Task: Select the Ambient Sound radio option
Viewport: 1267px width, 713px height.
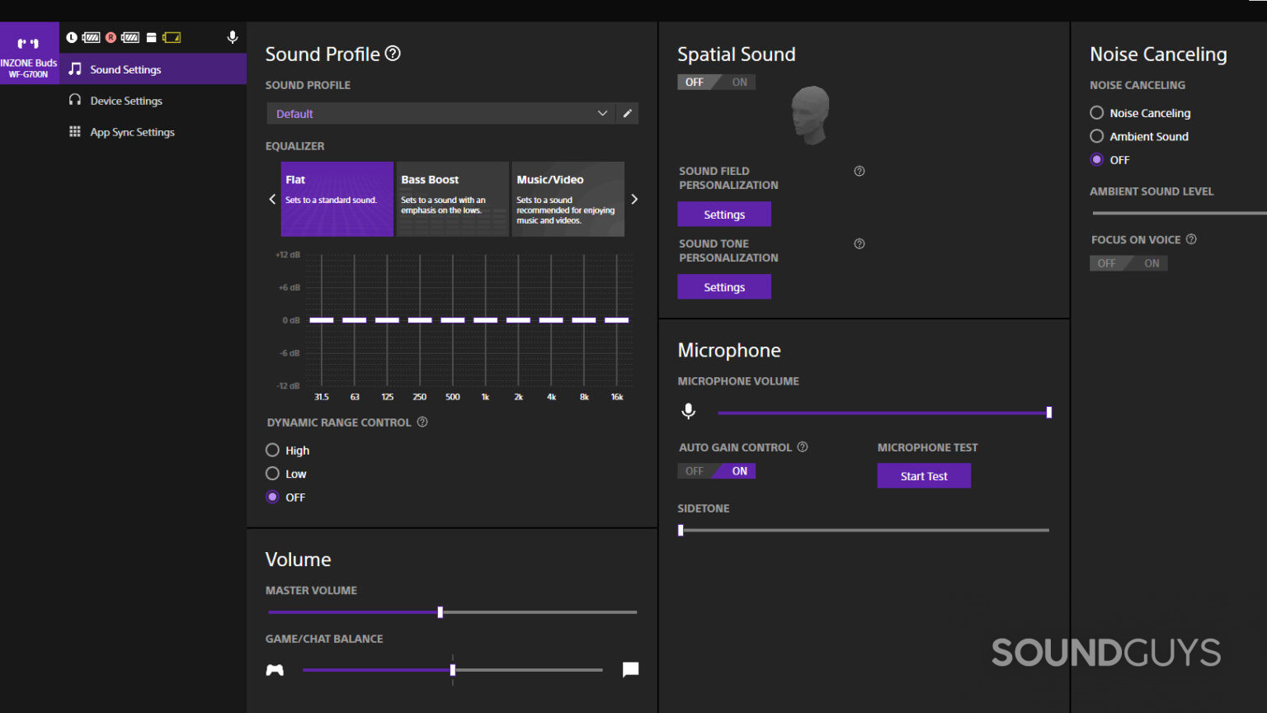Action: click(1097, 136)
